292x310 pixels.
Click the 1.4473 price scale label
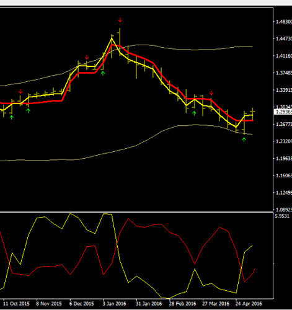[284, 38]
